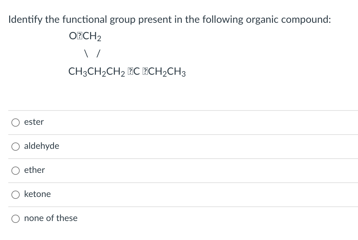The image size is (358, 240).
Task: Click the ketone answer label
Action: click(x=38, y=194)
